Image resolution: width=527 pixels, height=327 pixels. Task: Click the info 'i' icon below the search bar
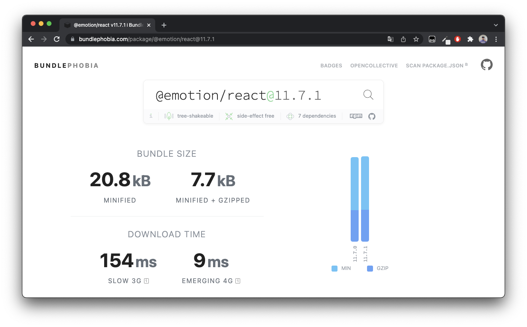(151, 116)
